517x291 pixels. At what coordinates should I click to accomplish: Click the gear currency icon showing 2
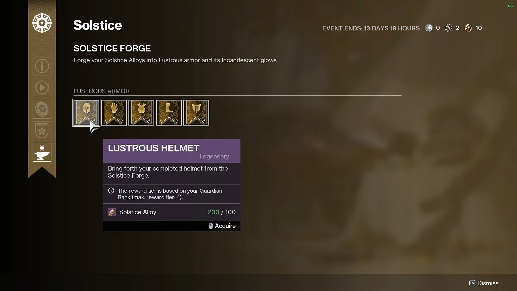click(449, 28)
